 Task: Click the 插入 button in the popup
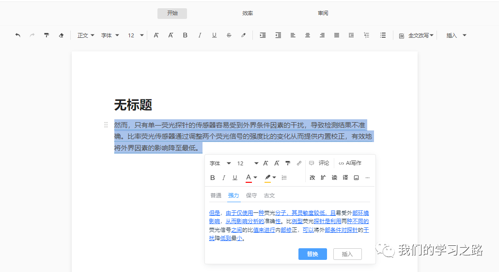347,254
